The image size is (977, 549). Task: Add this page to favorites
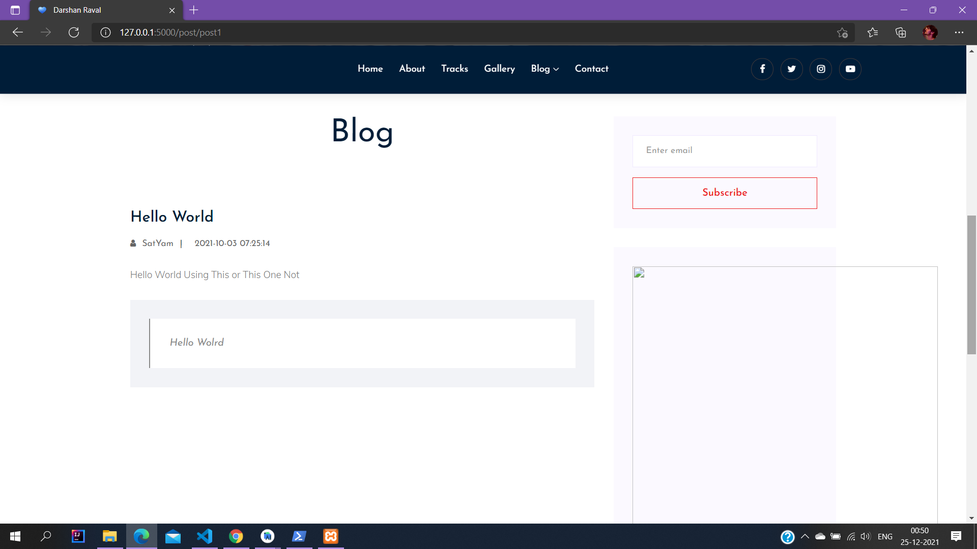coord(842,32)
